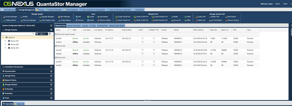This screenshot has width=292, height=106.
Task: Click the Logout link
Action: tap(277, 4)
